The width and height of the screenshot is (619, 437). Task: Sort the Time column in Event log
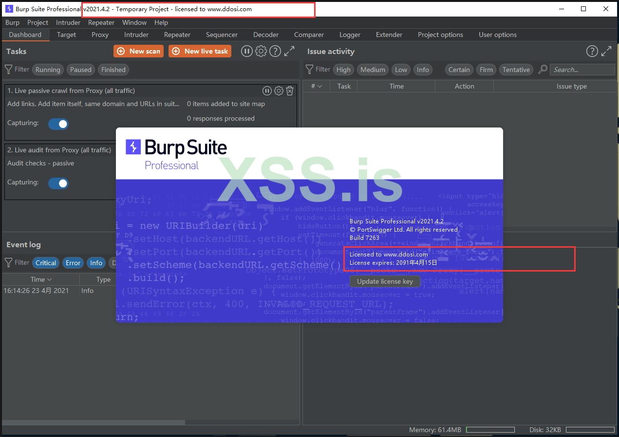tap(41, 279)
